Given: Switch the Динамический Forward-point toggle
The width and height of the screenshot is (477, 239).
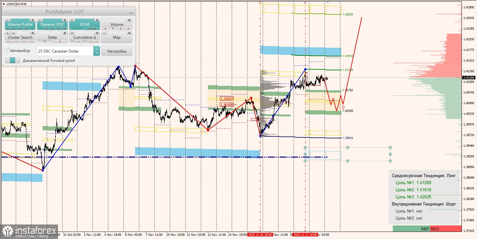Looking at the screenshot, I should (x=13, y=59).
